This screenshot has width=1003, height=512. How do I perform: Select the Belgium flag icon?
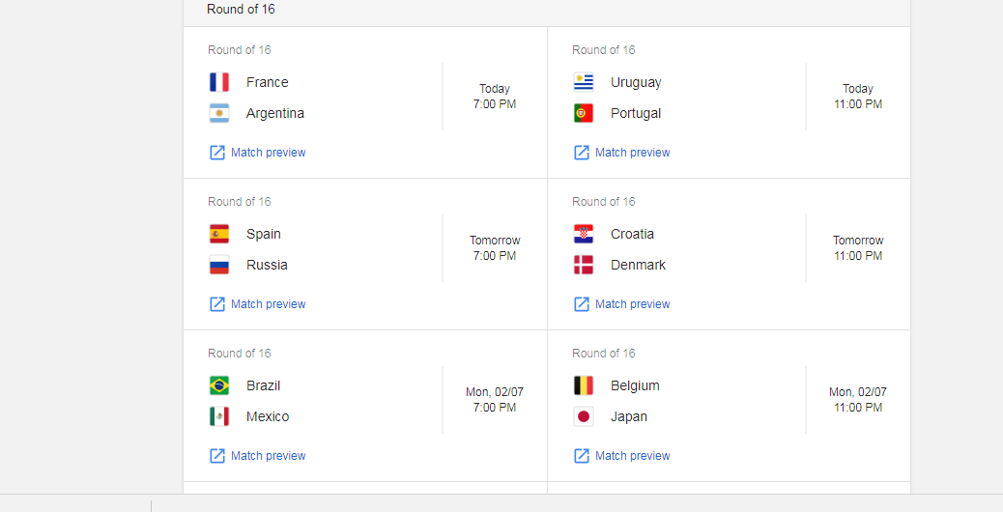pos(584,385)
